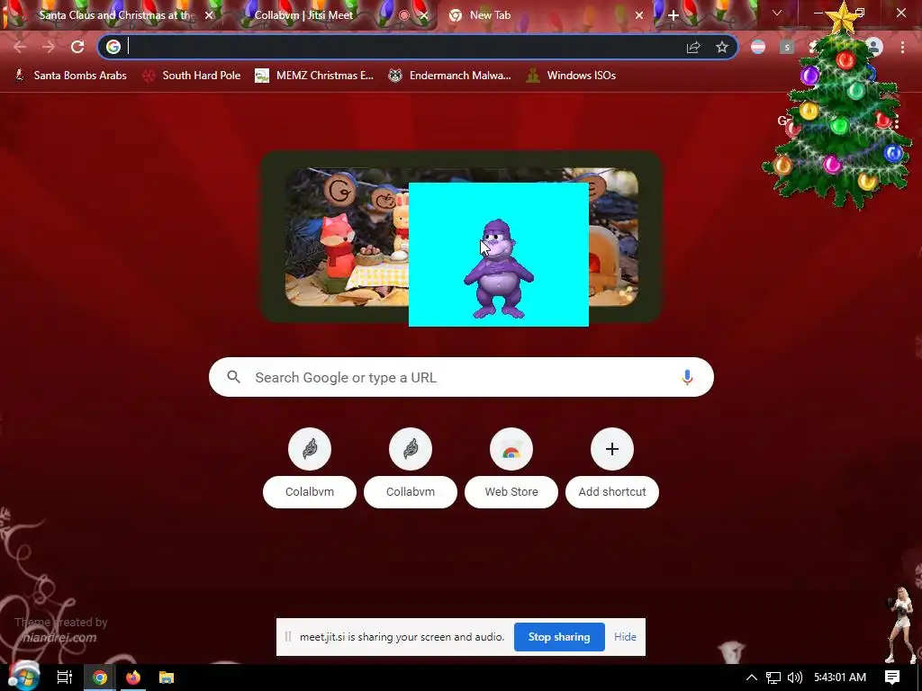922x691 pixels.
Task: Close the Collabvm Jitsi Meet tab
Action: click(424, 15)
